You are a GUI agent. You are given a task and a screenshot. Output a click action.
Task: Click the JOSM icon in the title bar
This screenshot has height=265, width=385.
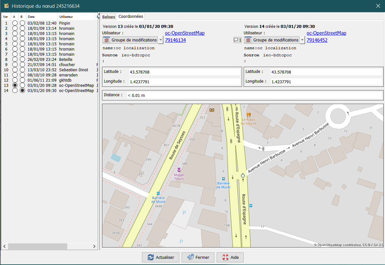(6, 6)
